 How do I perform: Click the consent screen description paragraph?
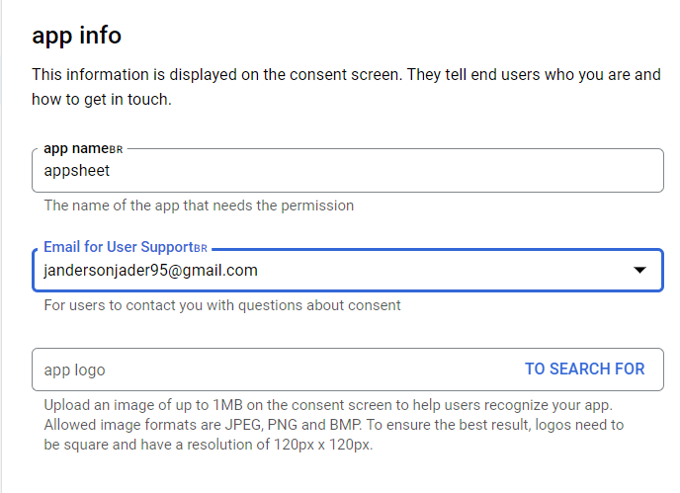click(x=346, y=87)
